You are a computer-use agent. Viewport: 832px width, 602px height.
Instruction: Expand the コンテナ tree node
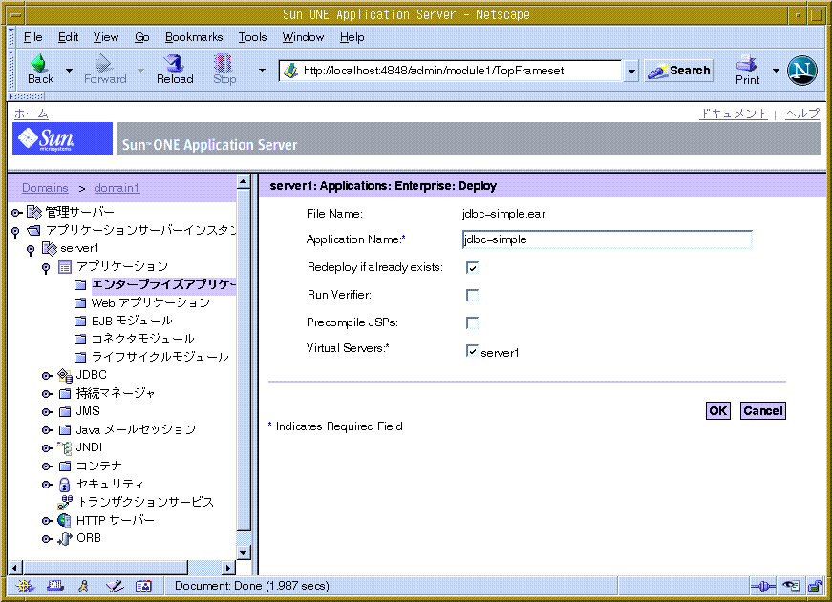47,467
